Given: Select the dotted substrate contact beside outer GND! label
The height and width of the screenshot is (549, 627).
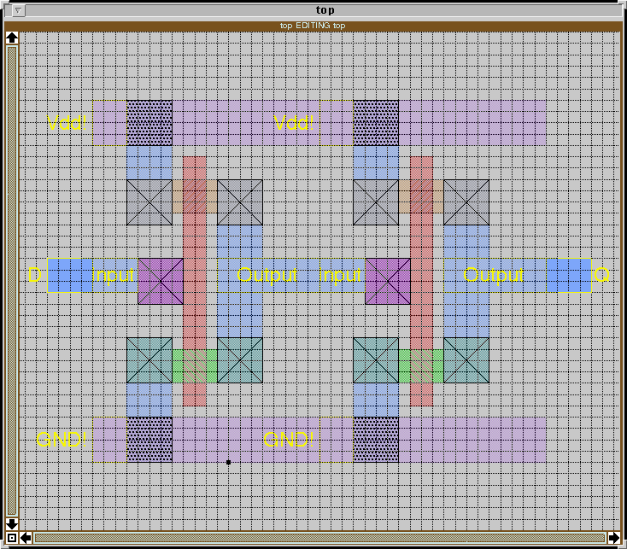Looking at the screenshot, I should [149, 440].
